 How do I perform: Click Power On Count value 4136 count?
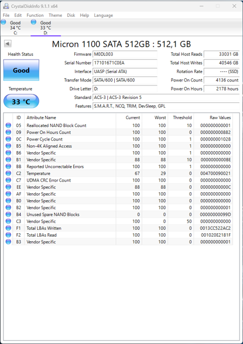pyautogui.click(x=222, y=80)
